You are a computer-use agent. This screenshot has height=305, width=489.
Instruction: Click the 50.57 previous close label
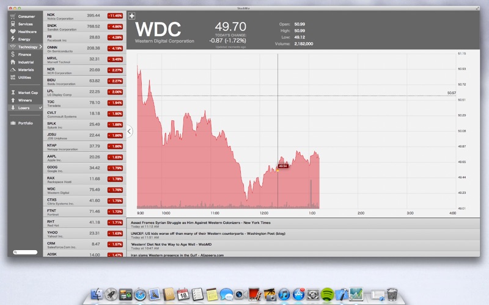coord(451,93)
